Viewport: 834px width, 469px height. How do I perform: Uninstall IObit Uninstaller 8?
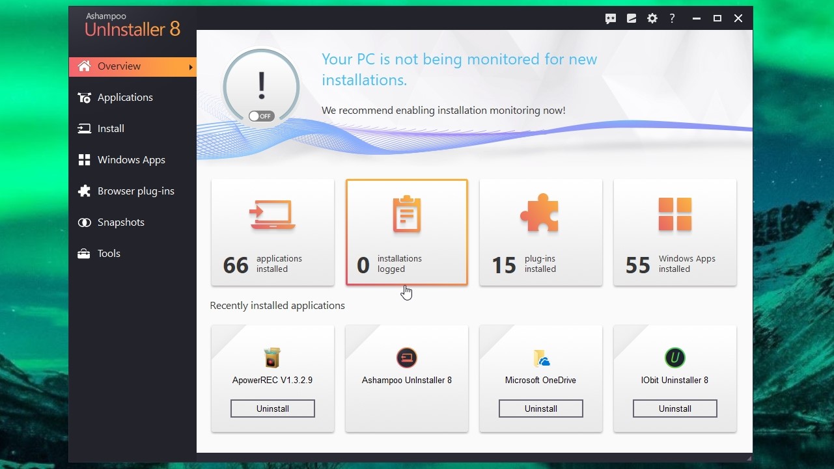675,409
